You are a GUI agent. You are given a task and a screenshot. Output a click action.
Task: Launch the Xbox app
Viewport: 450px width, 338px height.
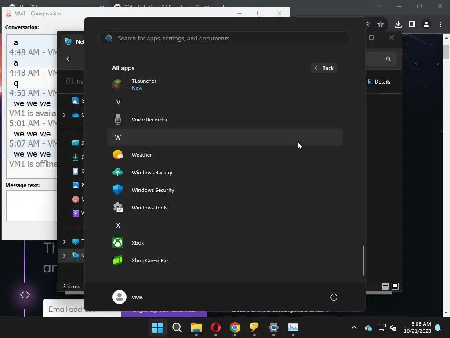(x=225, y=243)
